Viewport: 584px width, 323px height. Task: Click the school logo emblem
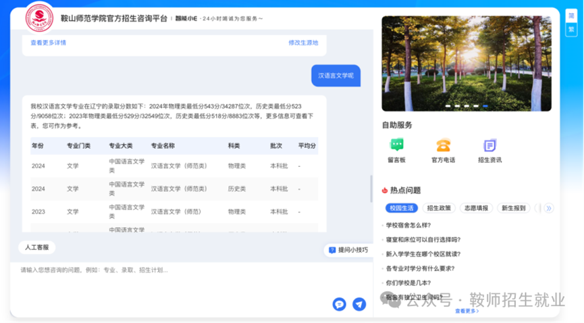point(39,18)
